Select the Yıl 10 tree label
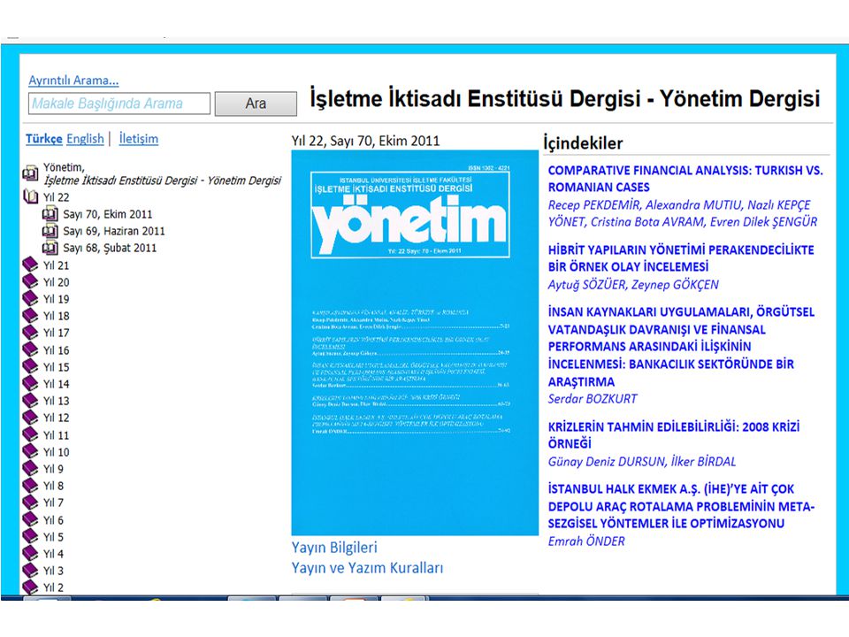Viewport: 849px width, 637px height. pyautogui.click(x=57, y=452)
